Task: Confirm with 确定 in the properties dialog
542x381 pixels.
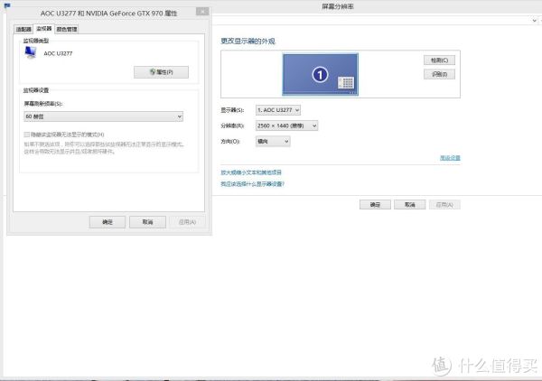Action: 107,222
